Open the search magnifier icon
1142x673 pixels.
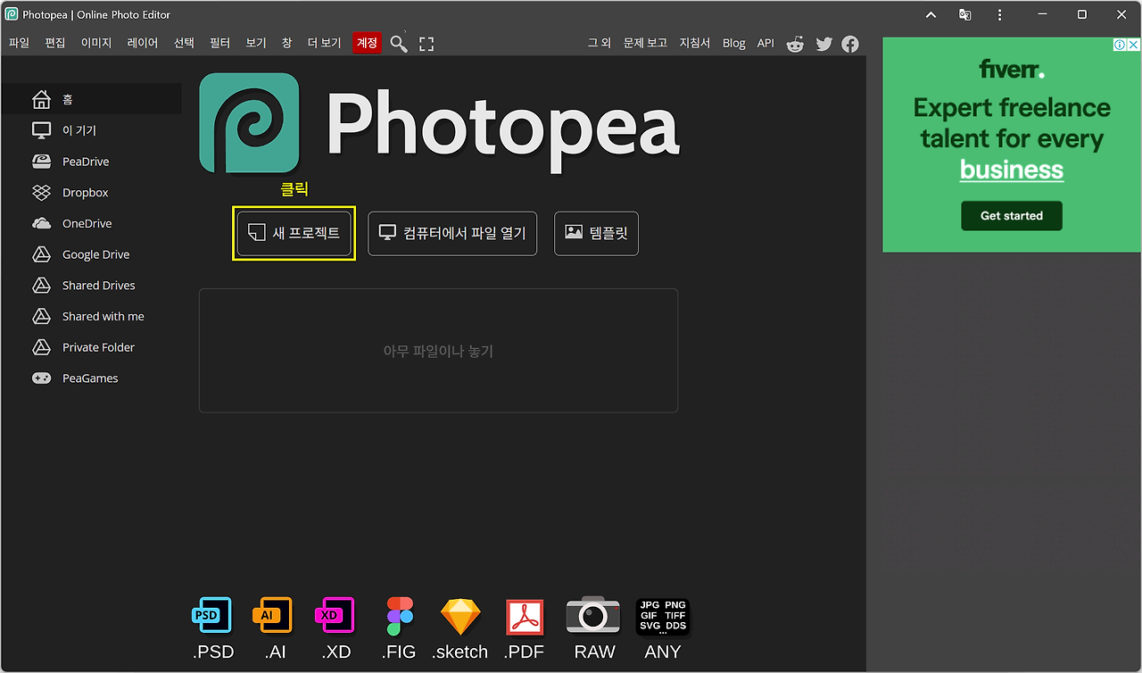[x=399, y=44]
